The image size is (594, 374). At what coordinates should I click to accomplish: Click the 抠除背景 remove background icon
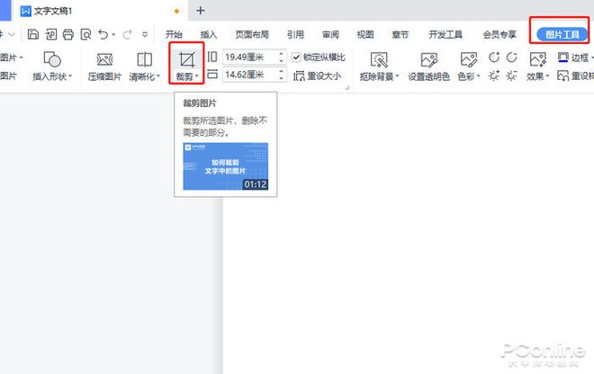tap(379, 60)
